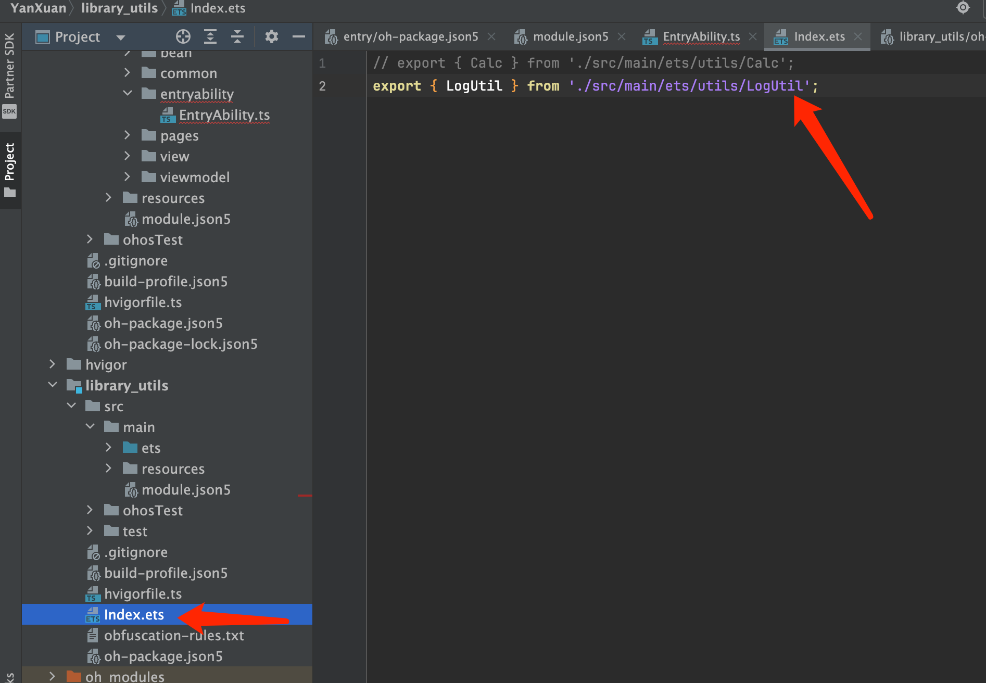Close the EntryAbility.ts tab

[x=753, y=36]
